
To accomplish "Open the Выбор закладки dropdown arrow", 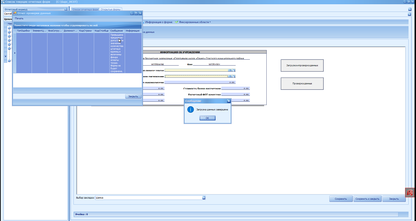I will point(204,198).
